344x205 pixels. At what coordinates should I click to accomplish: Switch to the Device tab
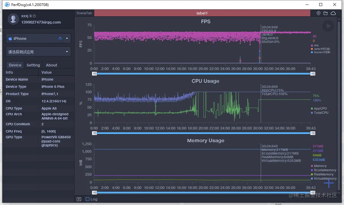15,65
